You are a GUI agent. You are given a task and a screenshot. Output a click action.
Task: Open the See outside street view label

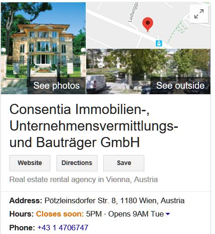coord(180,86)
